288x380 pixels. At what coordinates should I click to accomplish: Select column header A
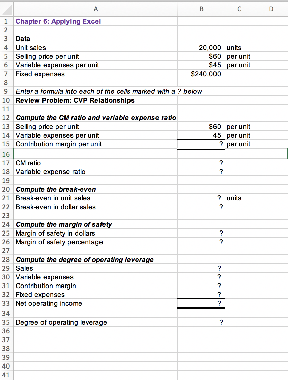pos(96,9)
